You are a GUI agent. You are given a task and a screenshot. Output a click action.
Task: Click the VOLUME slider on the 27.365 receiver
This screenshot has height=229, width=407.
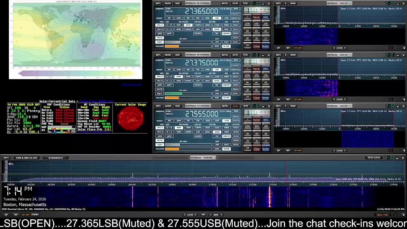tap(188, 46)
